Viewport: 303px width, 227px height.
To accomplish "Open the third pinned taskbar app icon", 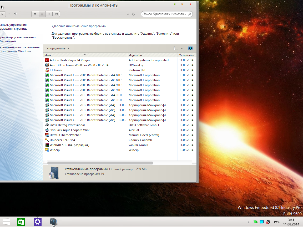I will click(x=54, y=222).
